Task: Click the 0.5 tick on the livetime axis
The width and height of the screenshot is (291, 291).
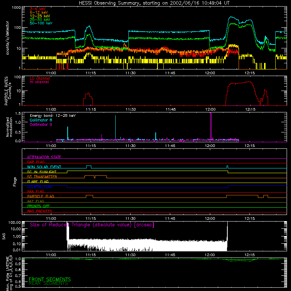Action: (18, 286)
